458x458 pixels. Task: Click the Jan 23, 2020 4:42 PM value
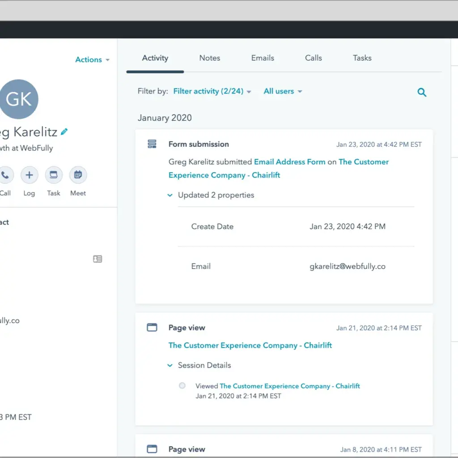[348, 226]
